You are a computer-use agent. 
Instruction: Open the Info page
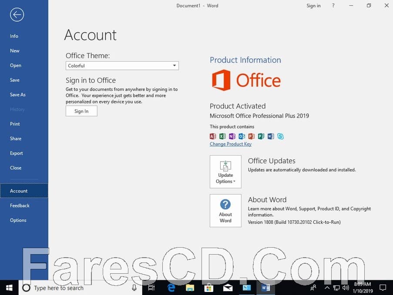point(14,36)
